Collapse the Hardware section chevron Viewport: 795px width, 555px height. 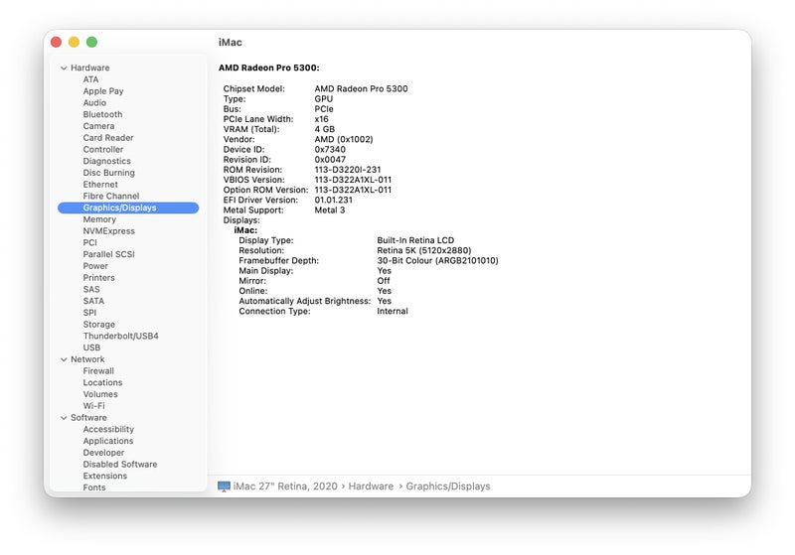point(64,68)
